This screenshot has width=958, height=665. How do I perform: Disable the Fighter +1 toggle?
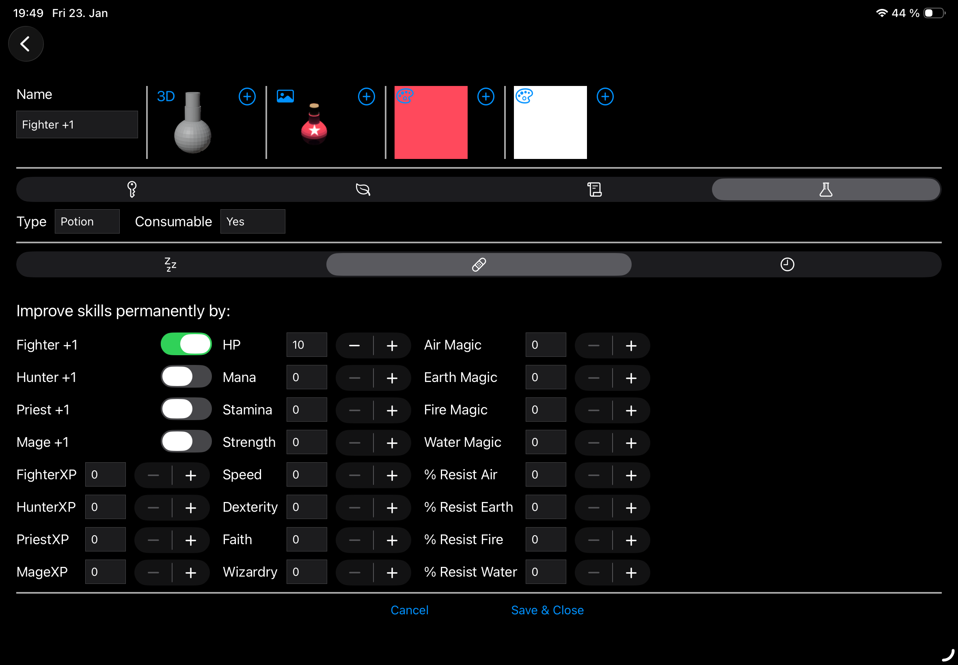point(186,345)
